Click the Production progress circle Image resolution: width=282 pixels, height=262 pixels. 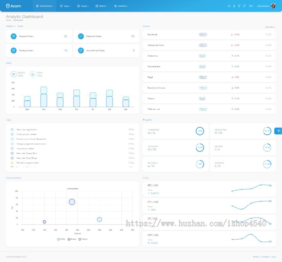point(267,131)
